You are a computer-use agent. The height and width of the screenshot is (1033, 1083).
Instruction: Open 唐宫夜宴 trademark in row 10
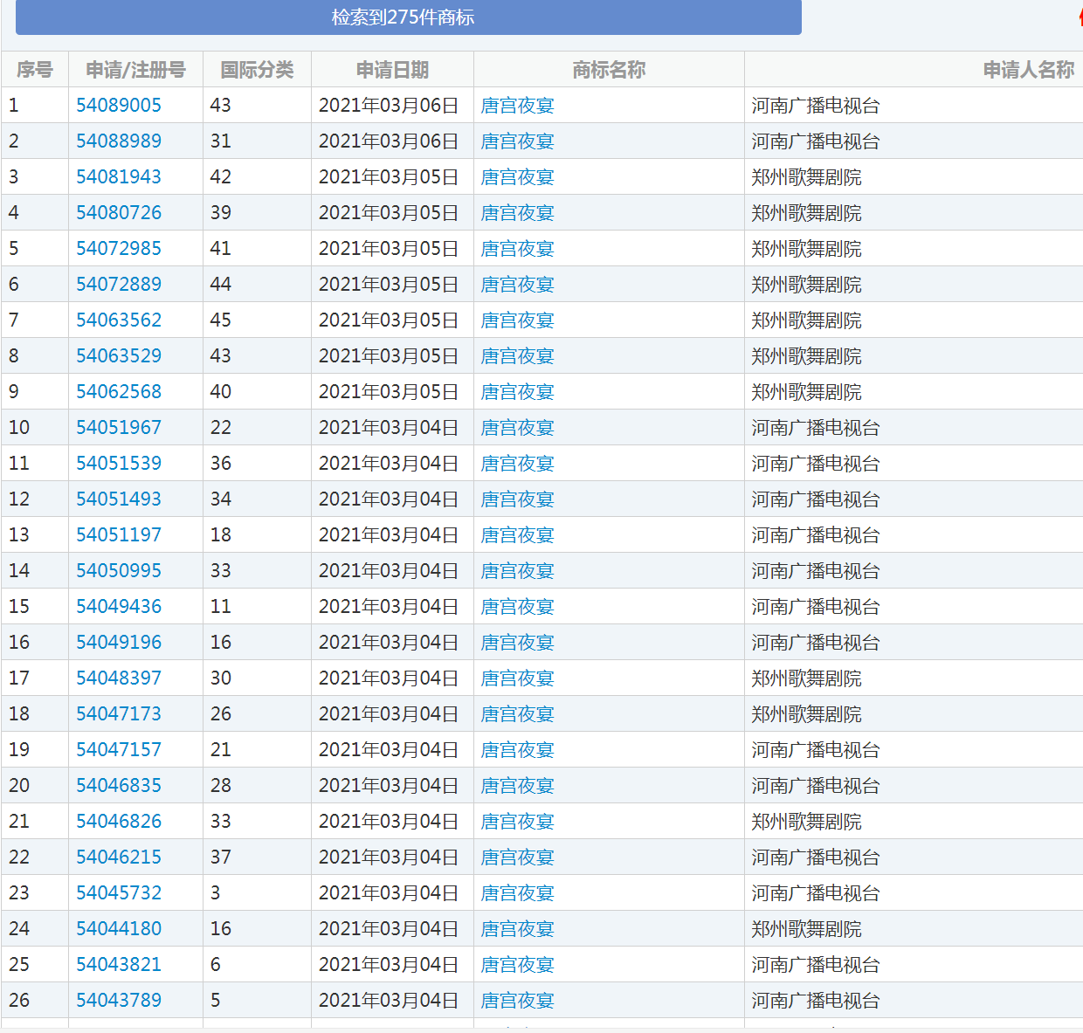click(518, 428)
